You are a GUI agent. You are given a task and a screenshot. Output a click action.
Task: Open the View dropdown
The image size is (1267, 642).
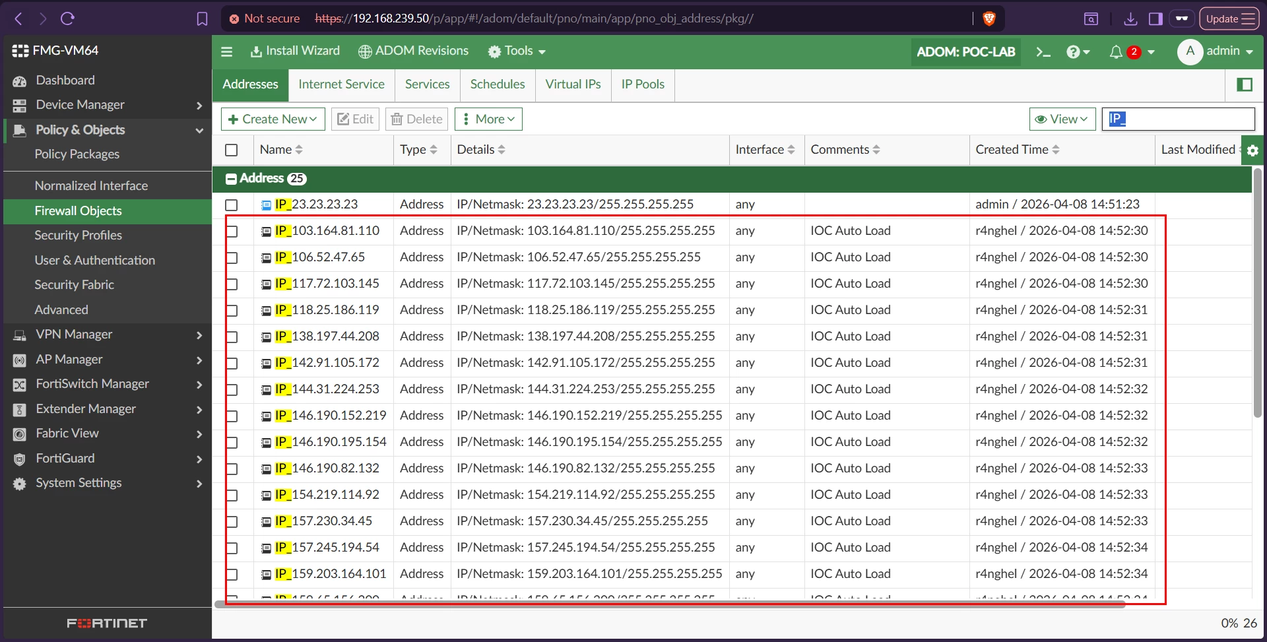(x=1062, y=119)
